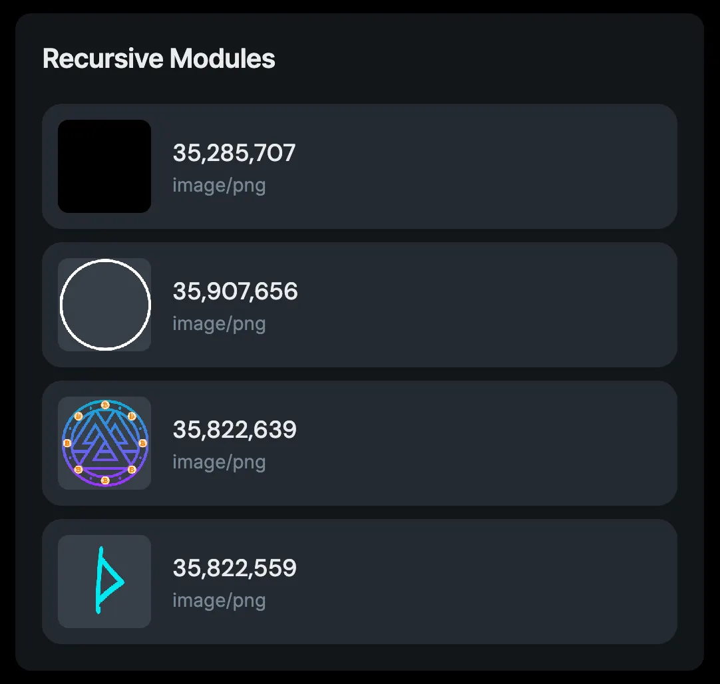Open inscription number 35,822,559

point(234,568)
